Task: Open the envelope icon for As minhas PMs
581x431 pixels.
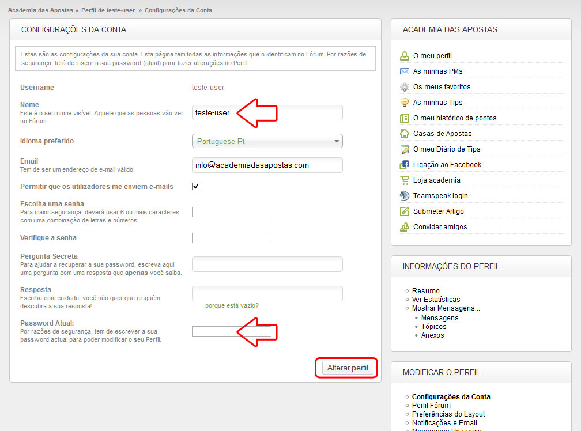Action: 404,71
